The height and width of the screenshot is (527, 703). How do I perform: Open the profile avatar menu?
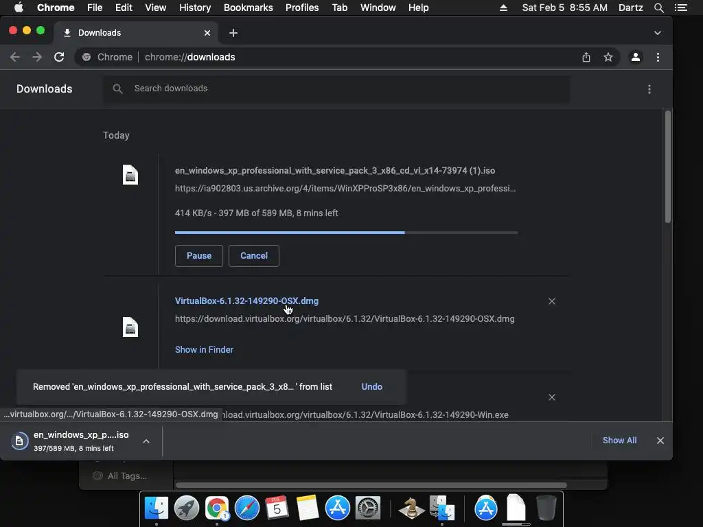point(635,57)
